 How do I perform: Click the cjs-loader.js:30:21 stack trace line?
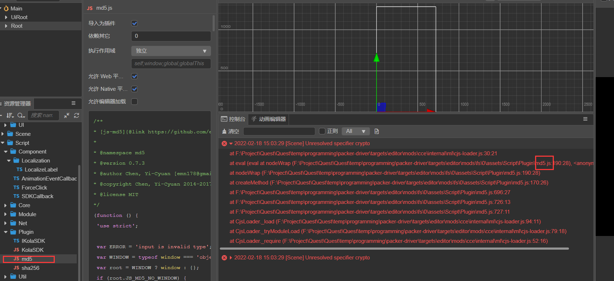point(363,153)
